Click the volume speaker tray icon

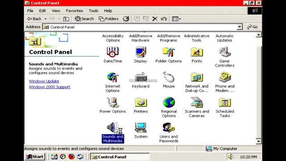click(231, 157)
